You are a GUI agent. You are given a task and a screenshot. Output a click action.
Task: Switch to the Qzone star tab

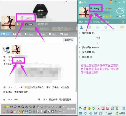pos(98,27)
